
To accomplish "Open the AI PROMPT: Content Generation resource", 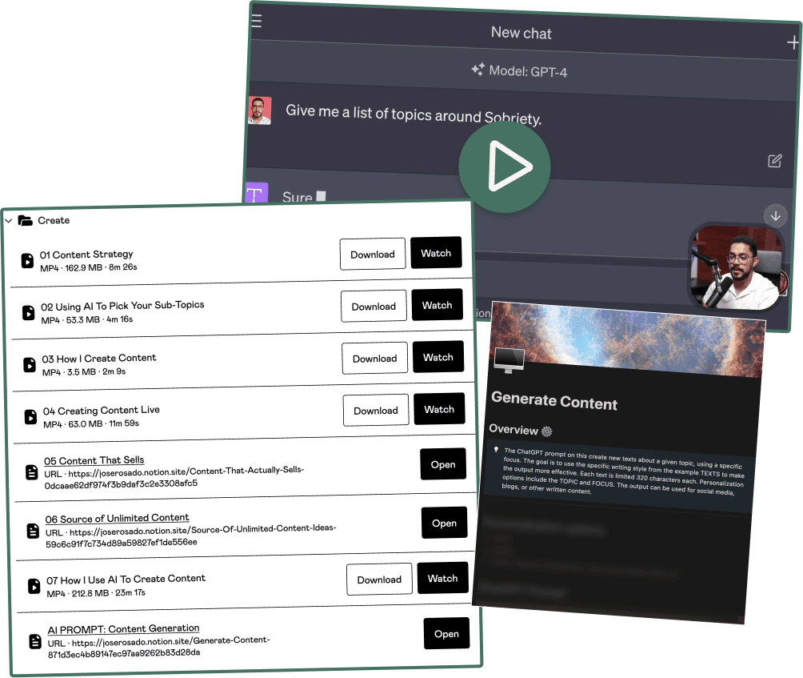I will pyautogui.click(x=446, y=633).
